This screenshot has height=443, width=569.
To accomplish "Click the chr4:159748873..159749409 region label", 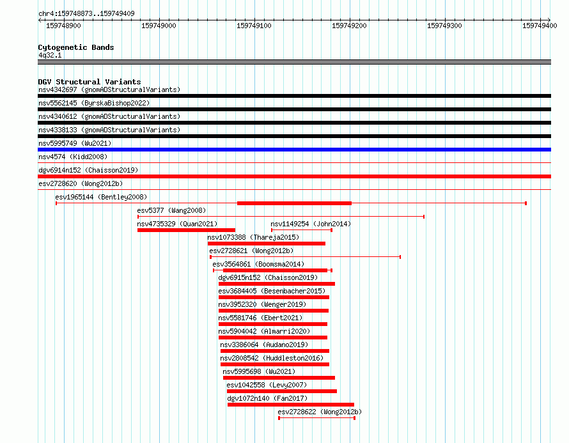I will [x=86, y=13].
